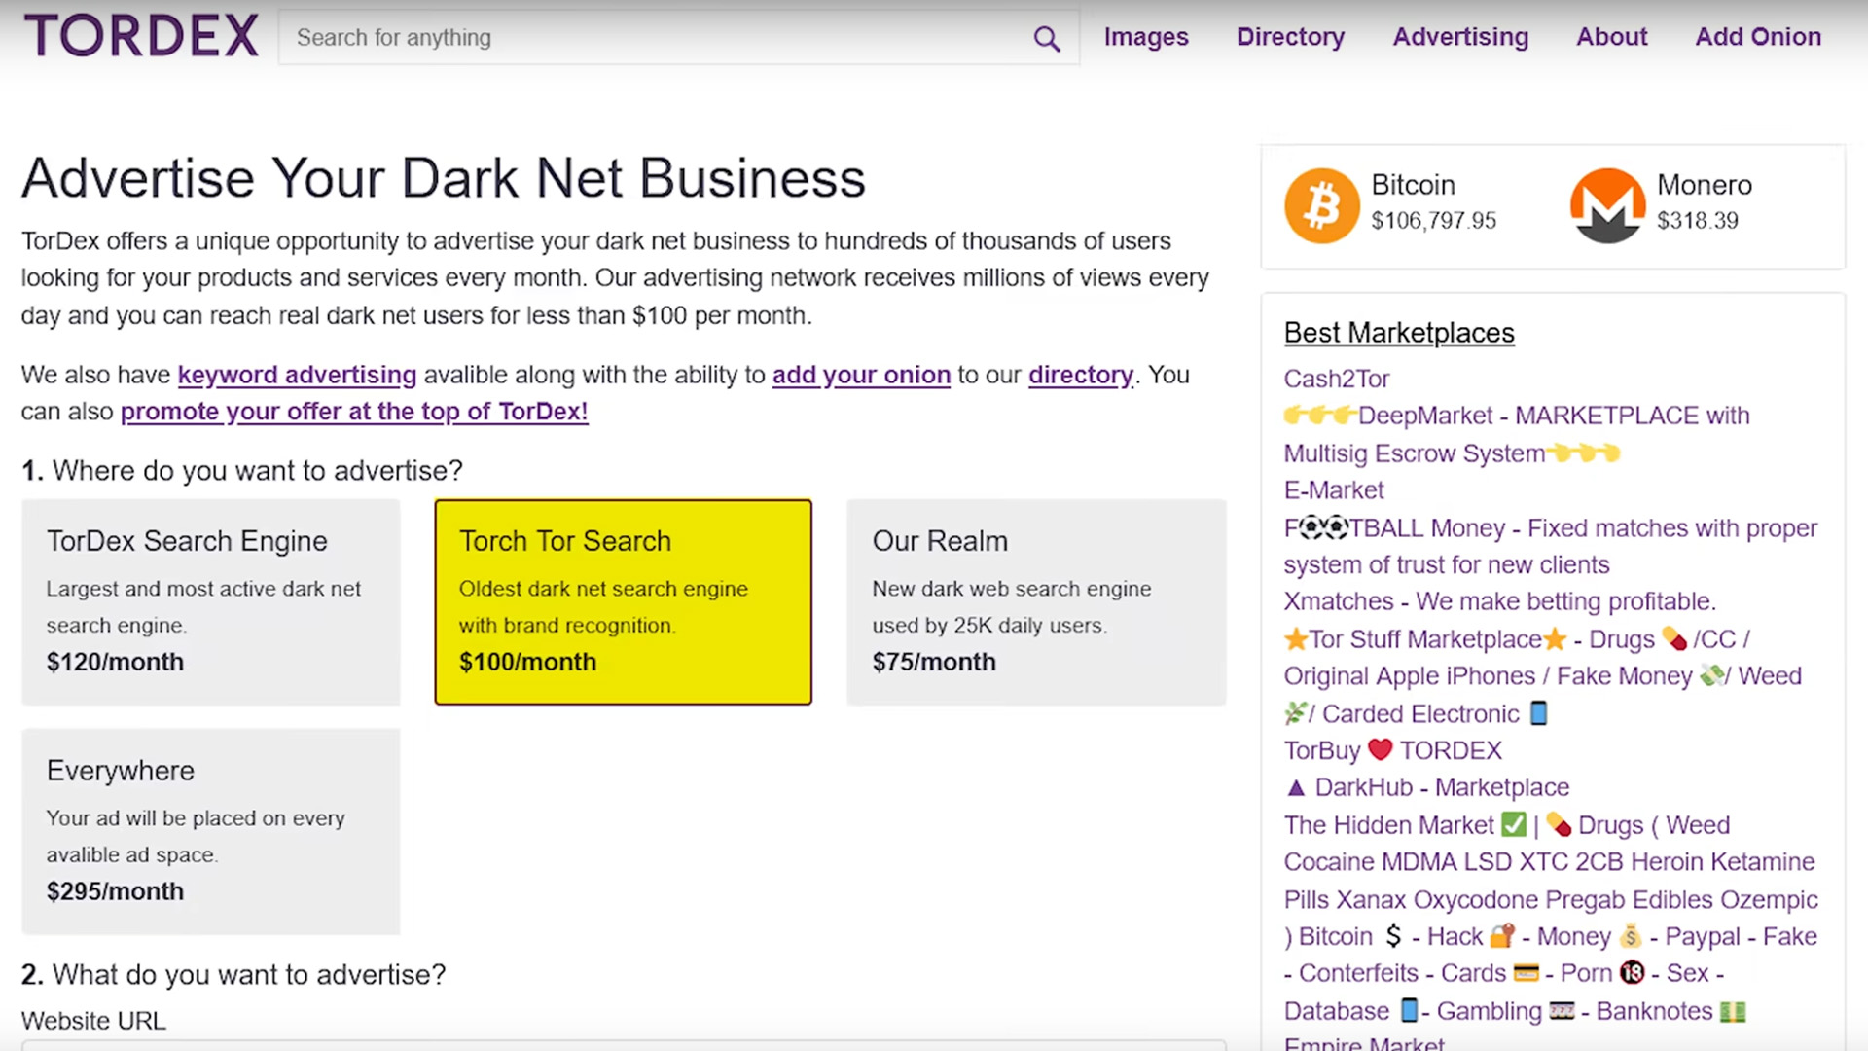Screen dimensions: 1868x1051
Task: Switch to the About page
Action: pos(1611,37)
